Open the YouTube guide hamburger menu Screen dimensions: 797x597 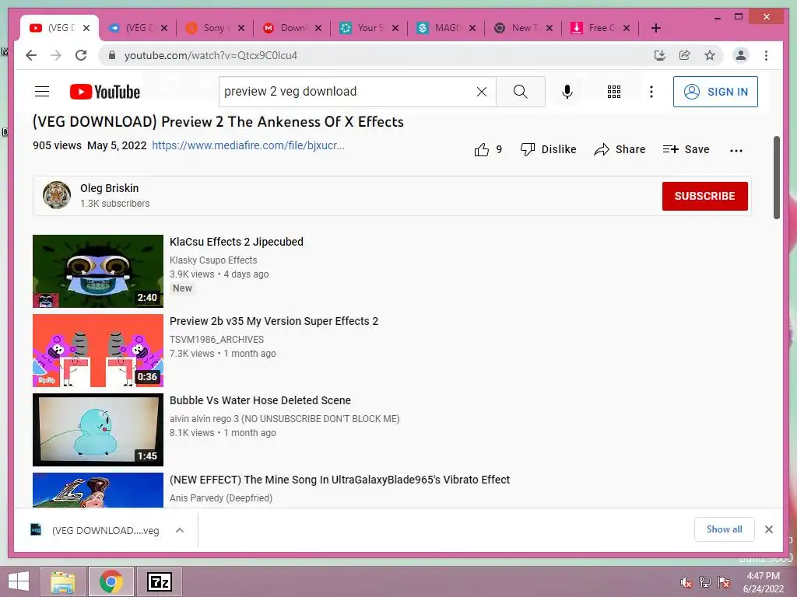(42, 92)
